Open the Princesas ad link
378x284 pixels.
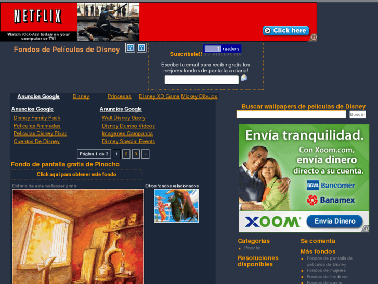(x=119, y=96)
